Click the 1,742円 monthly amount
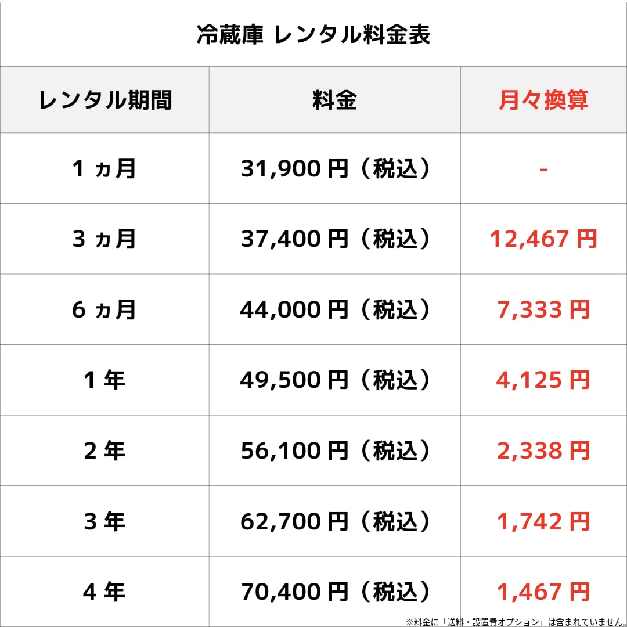Viewport: 627px width, 627px height. tap(543, 521)
